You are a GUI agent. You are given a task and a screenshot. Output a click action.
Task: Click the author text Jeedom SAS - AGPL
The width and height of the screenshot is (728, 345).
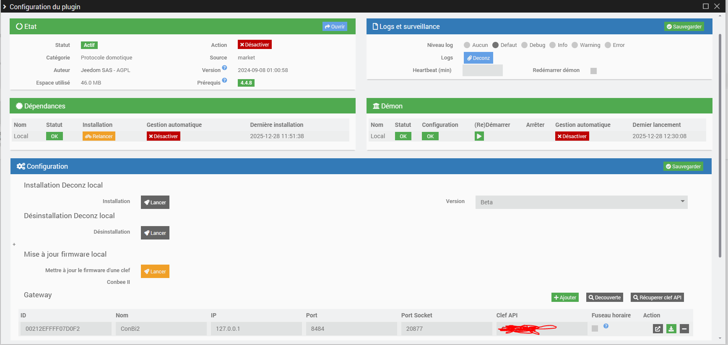pyautogui.click(x=106, y=70)
